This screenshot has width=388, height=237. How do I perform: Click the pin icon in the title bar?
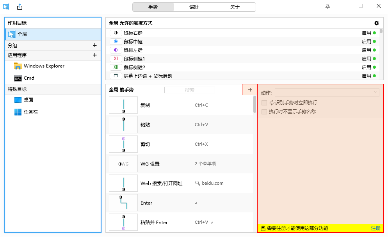(x=328, y=7)
